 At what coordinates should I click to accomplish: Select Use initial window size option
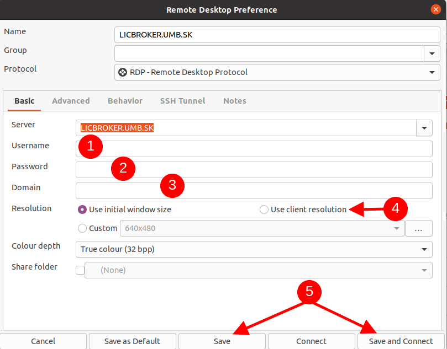point(82,210)
